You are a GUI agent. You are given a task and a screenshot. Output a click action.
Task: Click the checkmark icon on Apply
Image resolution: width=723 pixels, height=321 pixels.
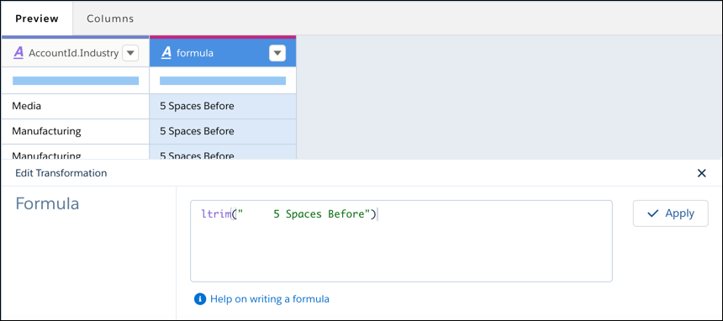point(652,213)
